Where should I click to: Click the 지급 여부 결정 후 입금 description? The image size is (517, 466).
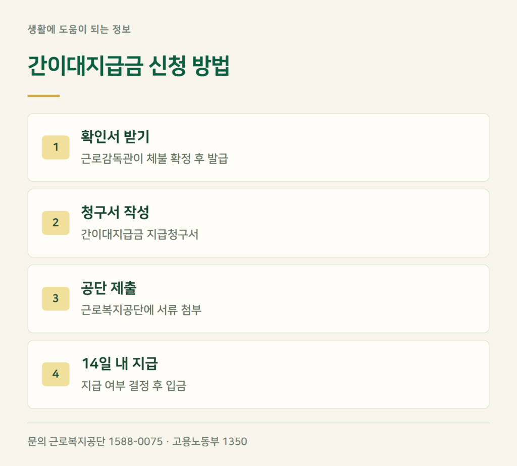click(133, 386)
